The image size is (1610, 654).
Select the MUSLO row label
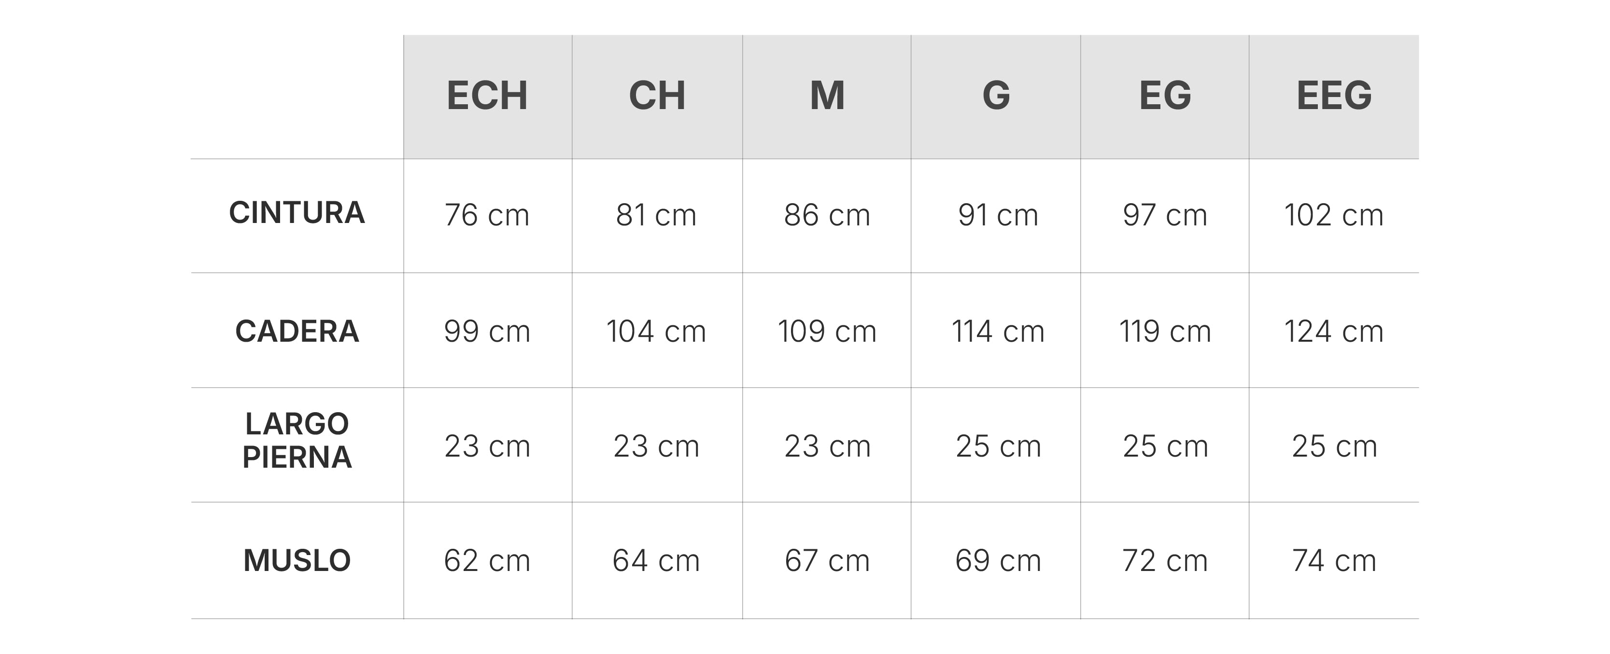[x=297, y=560]
